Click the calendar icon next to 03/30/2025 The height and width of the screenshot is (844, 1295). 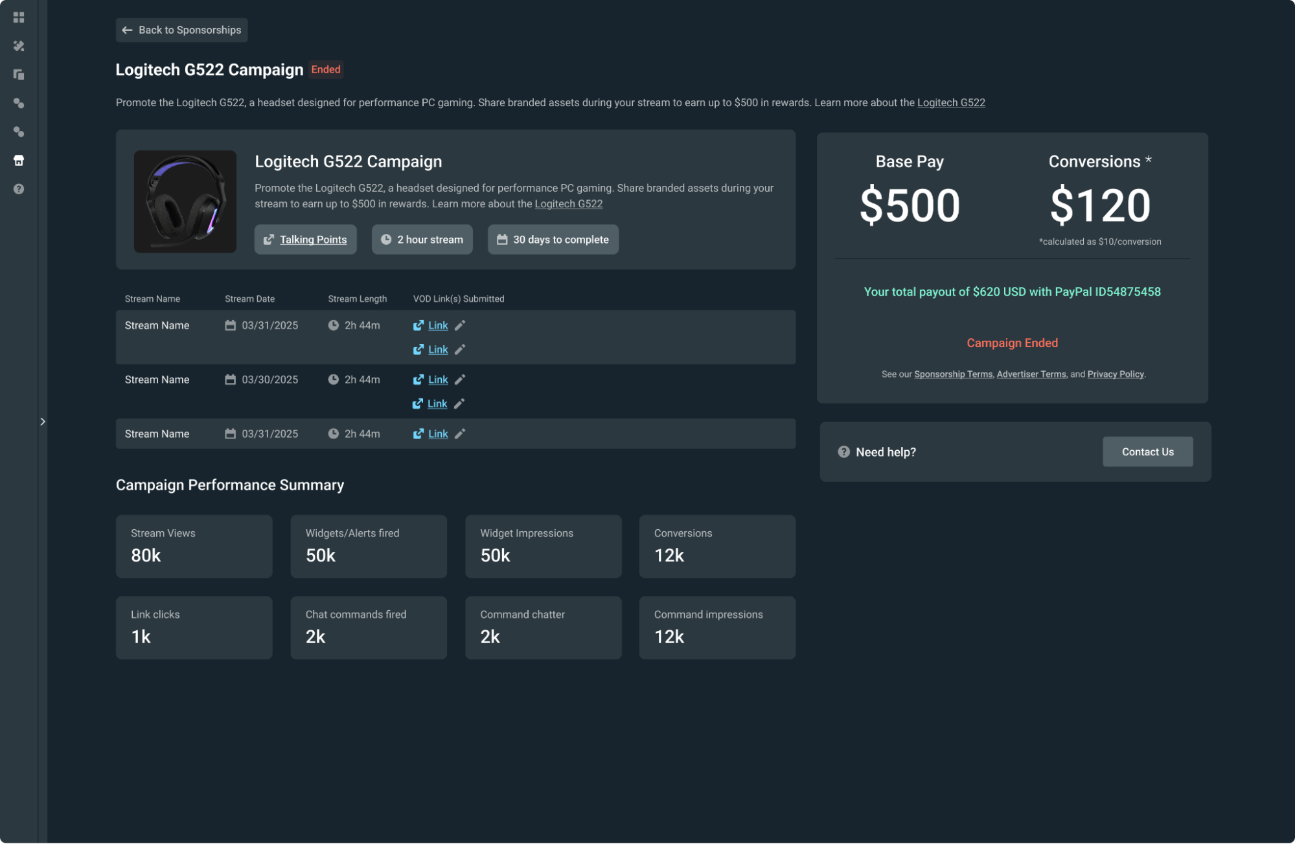230,380
